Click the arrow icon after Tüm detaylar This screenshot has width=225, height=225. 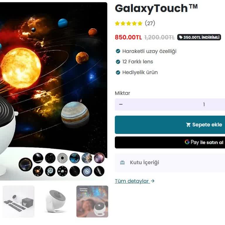[153, 181]
